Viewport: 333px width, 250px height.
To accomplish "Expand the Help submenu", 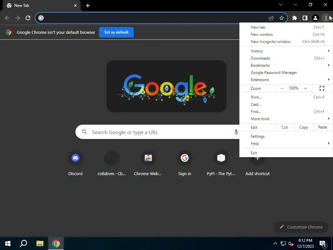I will click(286, 144).
